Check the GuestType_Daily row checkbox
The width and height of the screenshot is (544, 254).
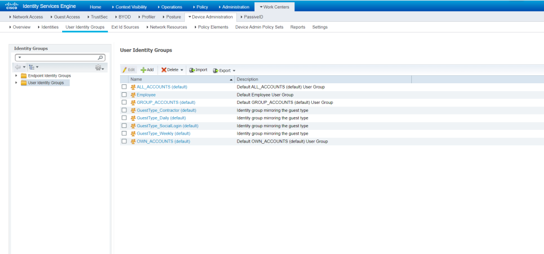124,118
